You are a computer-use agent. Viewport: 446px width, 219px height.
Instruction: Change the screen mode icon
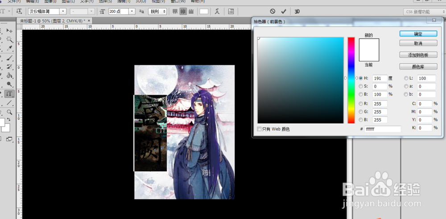point(9,139)
